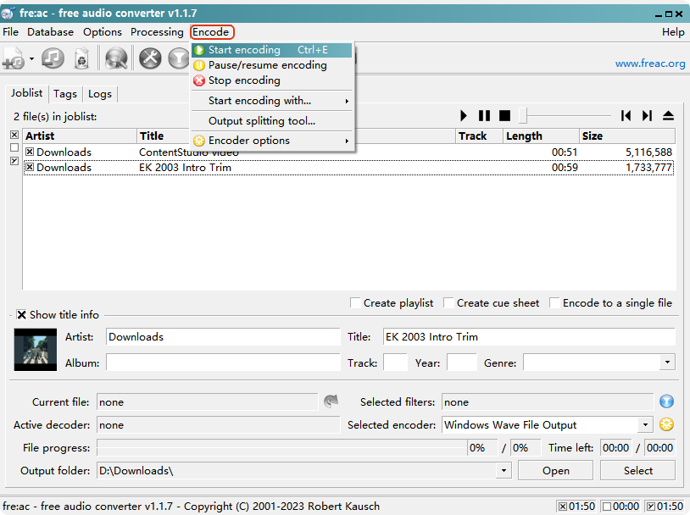
Task: Enable the Create playlist checkbox
Action: pos(355,303)
